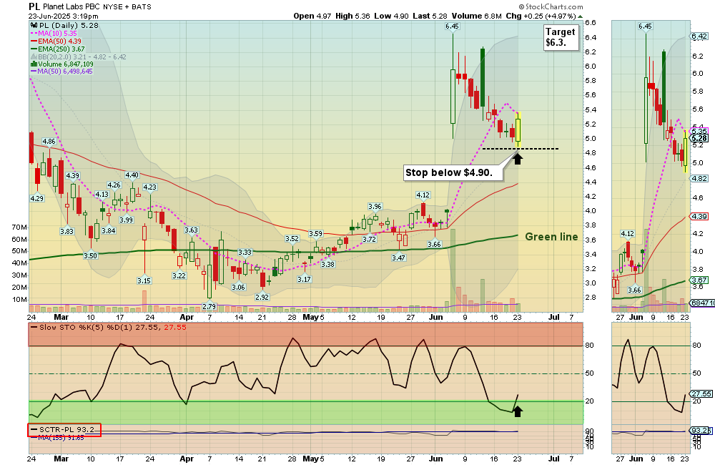Click the 3.52 price label
The height and width of the screenshot is (465, 715).
tap(292, 239)
